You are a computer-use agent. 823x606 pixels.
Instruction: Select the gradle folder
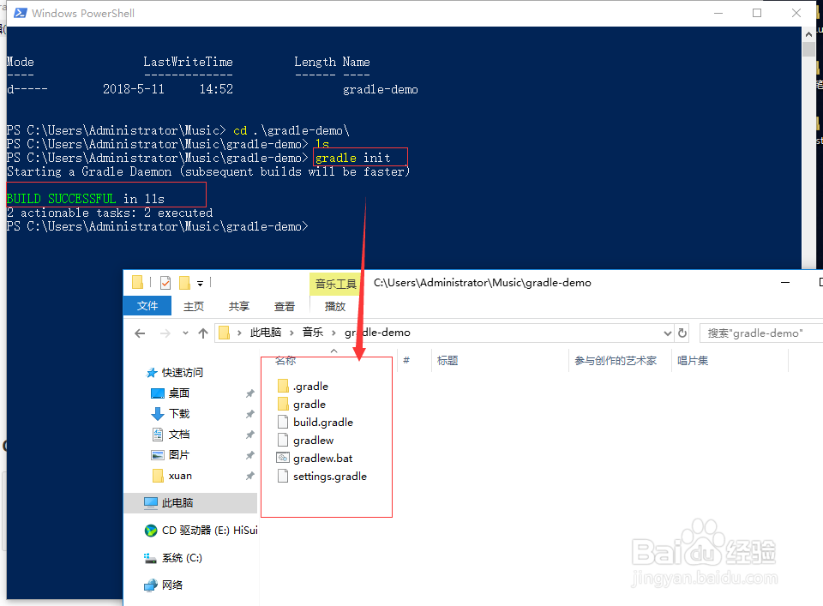coord(301,404)
